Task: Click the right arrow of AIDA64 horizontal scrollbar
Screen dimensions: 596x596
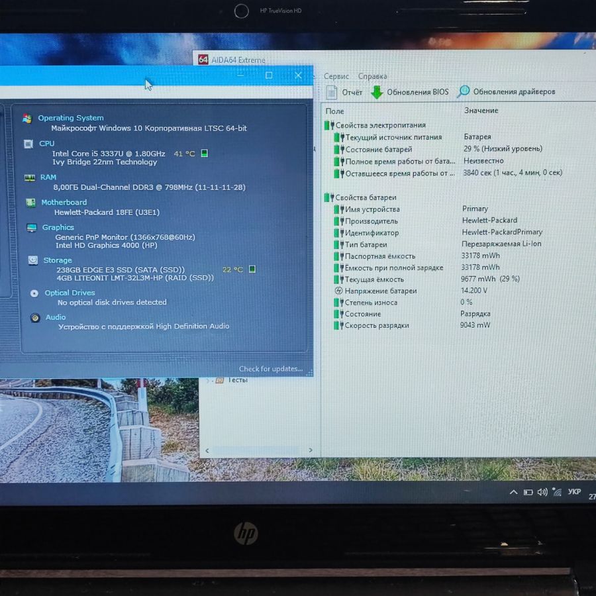Action: tap(311, 450)
